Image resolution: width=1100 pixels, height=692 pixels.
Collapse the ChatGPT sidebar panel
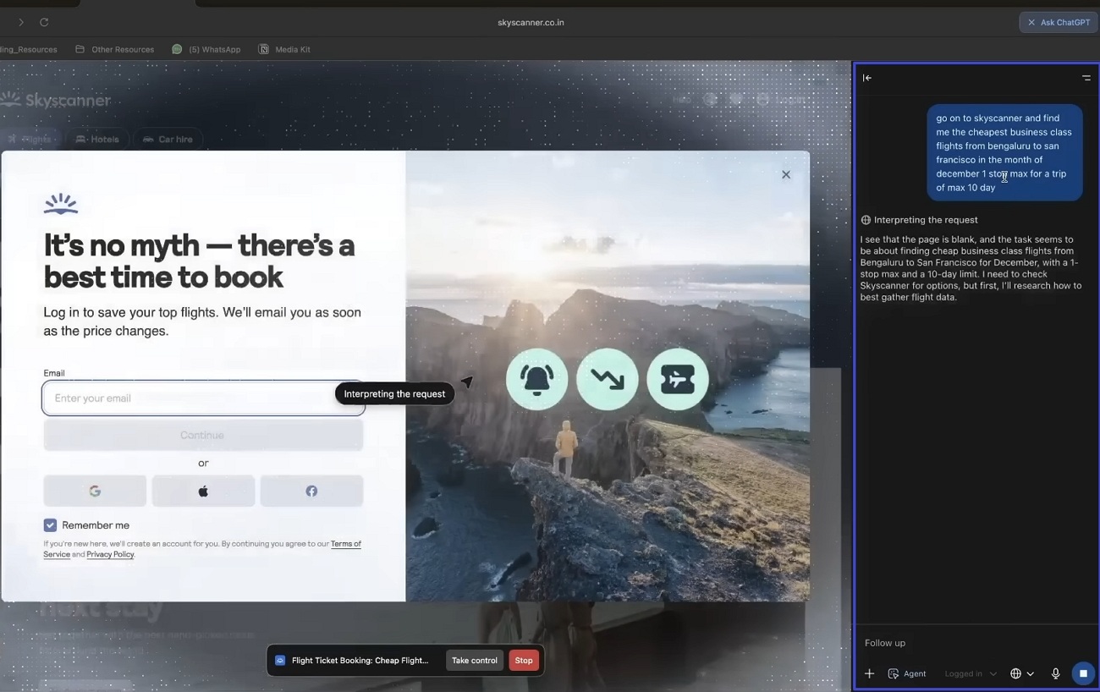(x=867, y=78)
